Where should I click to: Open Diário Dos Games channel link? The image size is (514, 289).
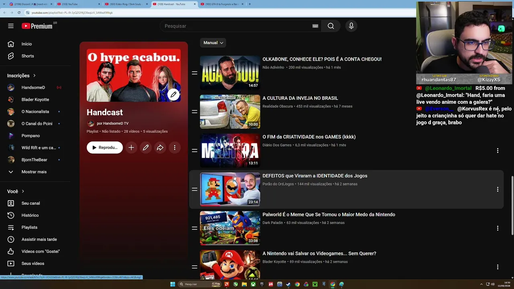coord(277,145)
